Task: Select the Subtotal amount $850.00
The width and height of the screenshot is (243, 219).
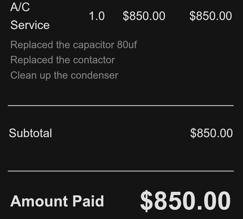Action: point(211,133)
